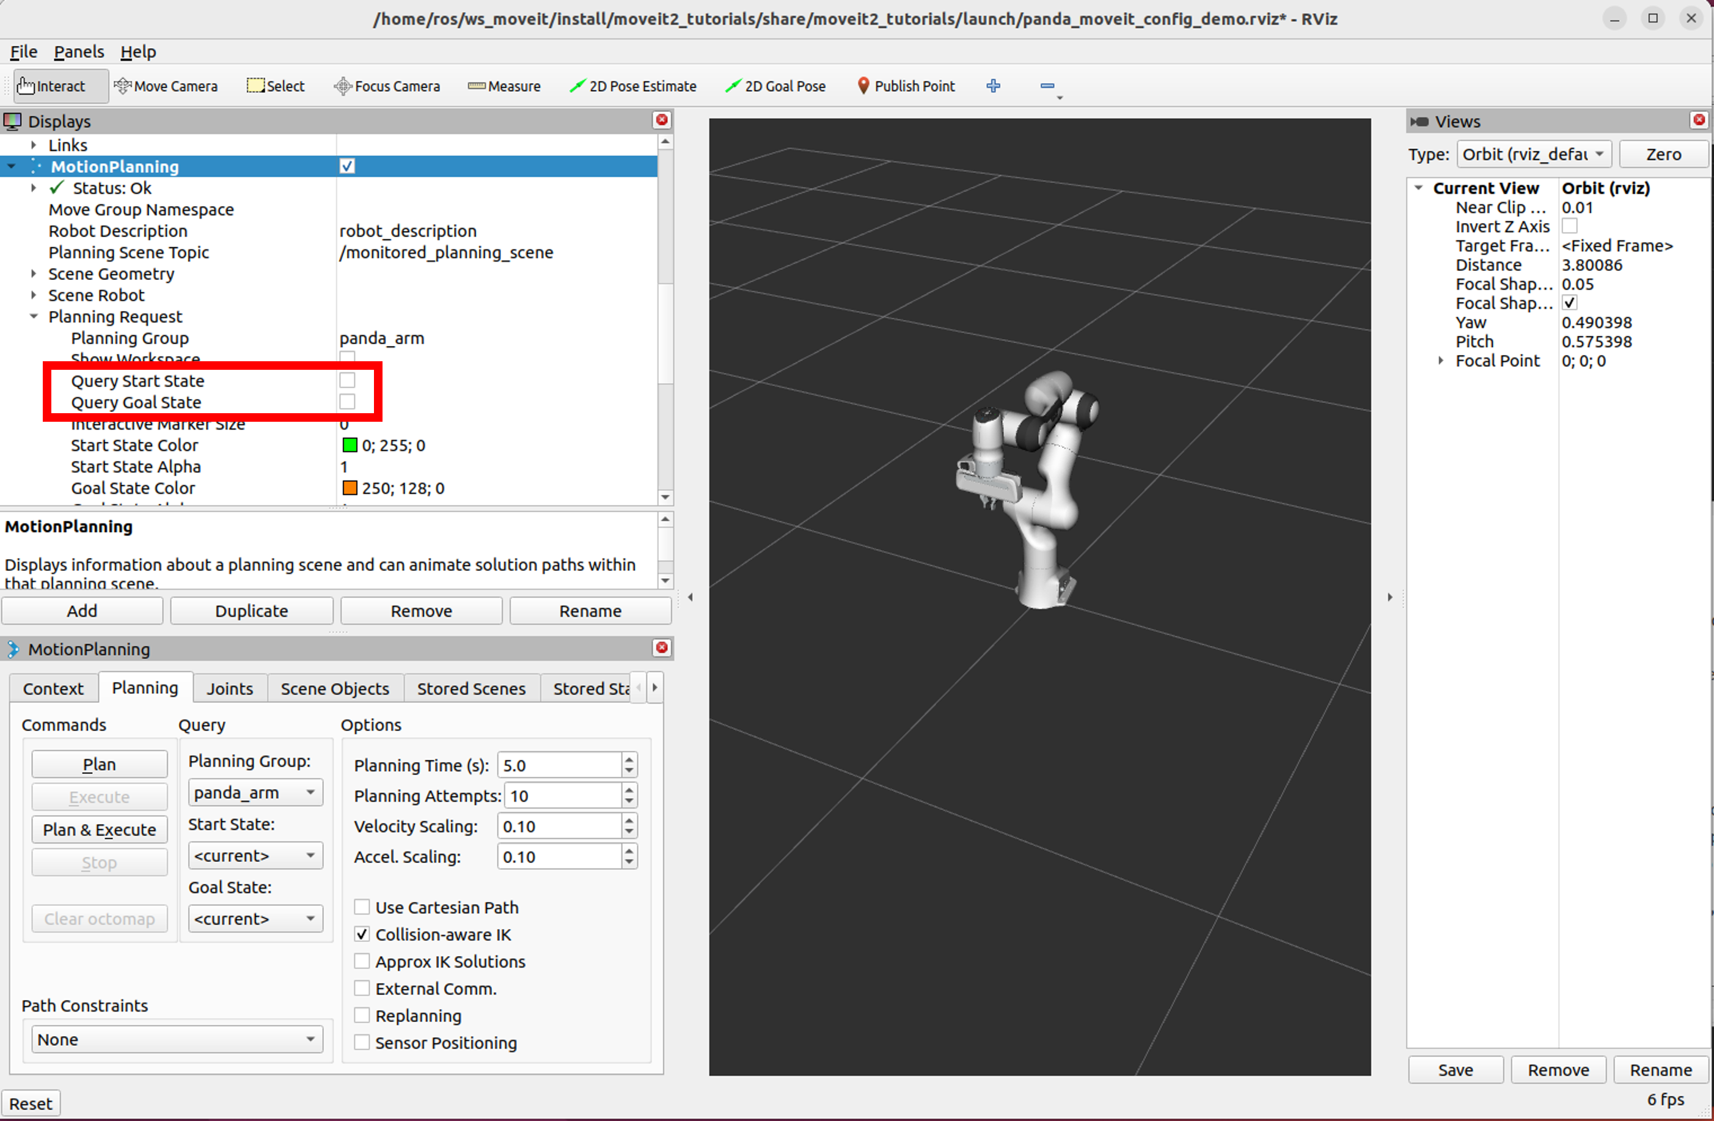Screen dimensions: 1714x1121
Task: Select the 2D Pose Estimate tool
Action: (633, 86)
